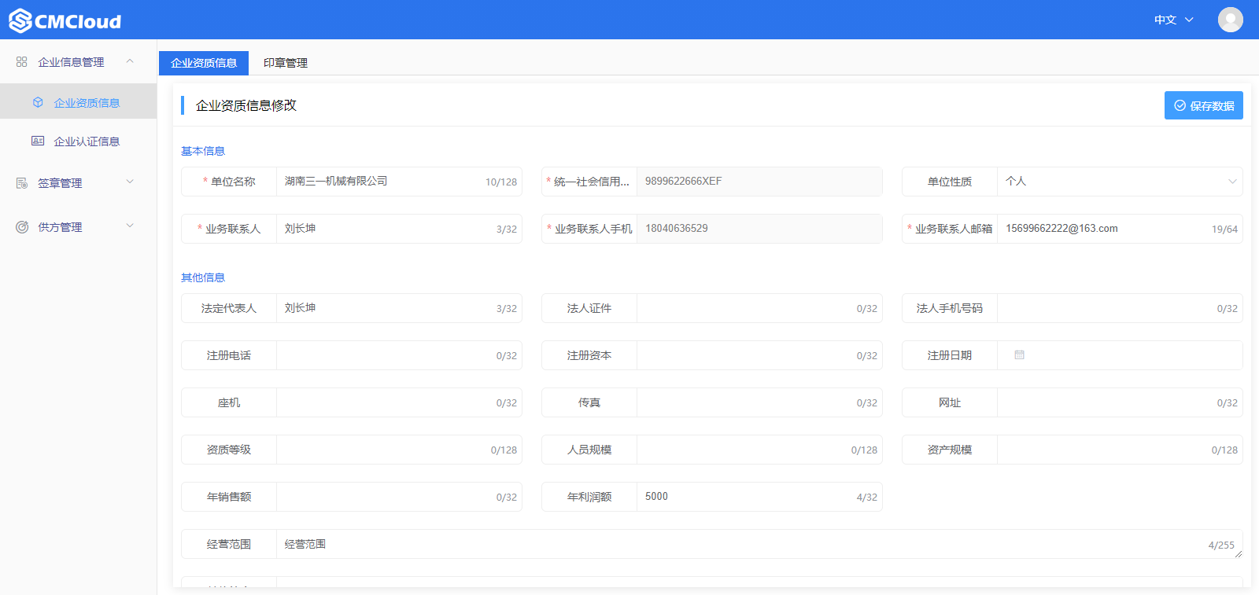Viewport: 1259px width, 595px height.
Task: Click the 签章管理 document icon
Action: click(x=22, y=183)
